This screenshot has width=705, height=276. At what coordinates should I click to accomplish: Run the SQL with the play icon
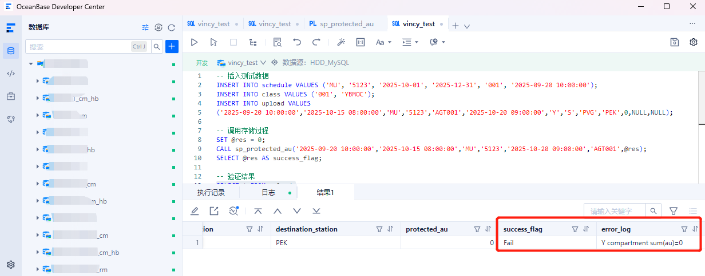click(x=195, y=42)
